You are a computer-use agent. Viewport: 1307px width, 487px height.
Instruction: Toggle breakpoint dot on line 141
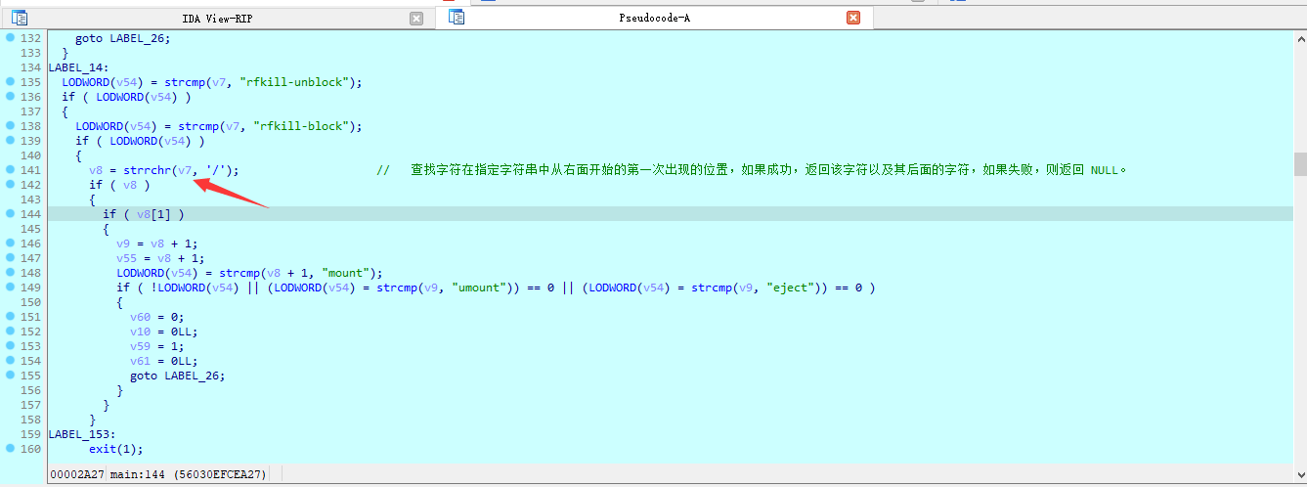[x=10, y=170]
